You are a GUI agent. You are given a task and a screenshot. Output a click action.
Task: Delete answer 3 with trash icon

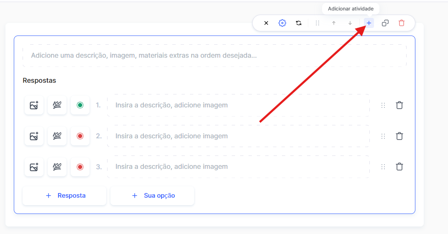pyautogui.click(x=399, y=167)
